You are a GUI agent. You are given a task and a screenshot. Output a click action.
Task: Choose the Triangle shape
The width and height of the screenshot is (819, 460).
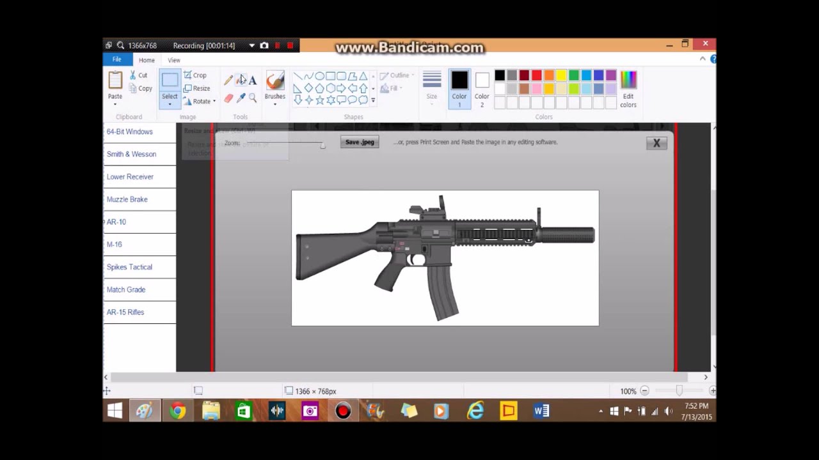[363, 76]
